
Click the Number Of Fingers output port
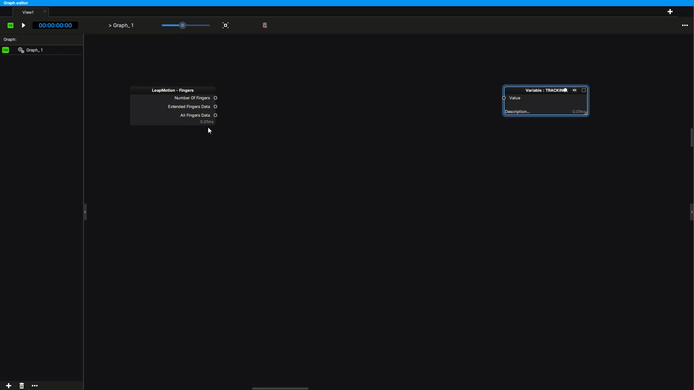click(215, 98)
